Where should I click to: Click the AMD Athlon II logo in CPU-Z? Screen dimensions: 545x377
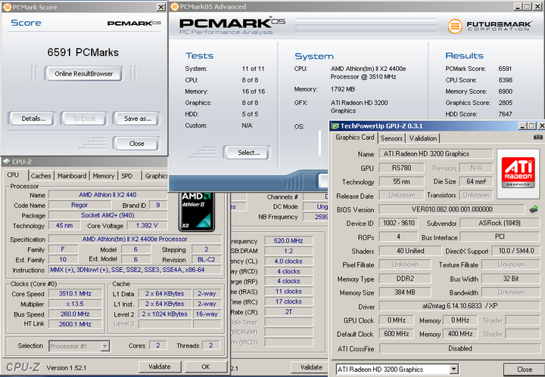click(197, 212)
